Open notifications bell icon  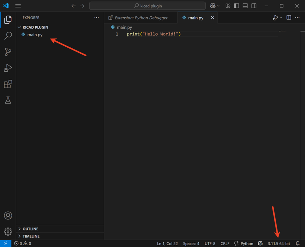(298, 243)
